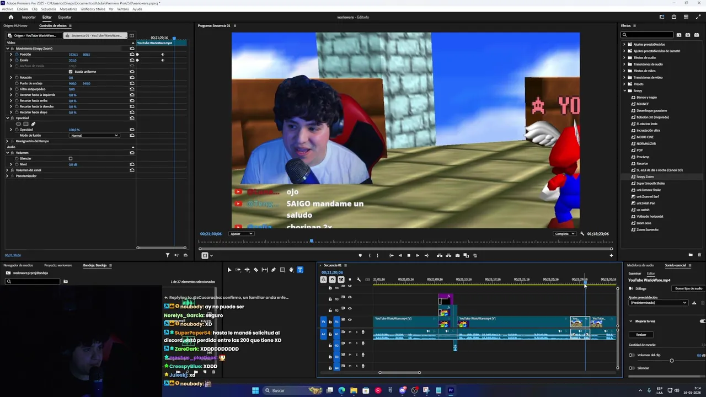Toggle lock on track V2
This screenshot has width=706, height=397.
tap(330, 310)
